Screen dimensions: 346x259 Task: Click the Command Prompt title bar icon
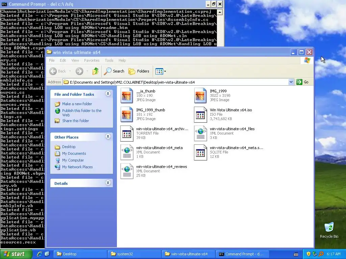click(4, 4)
